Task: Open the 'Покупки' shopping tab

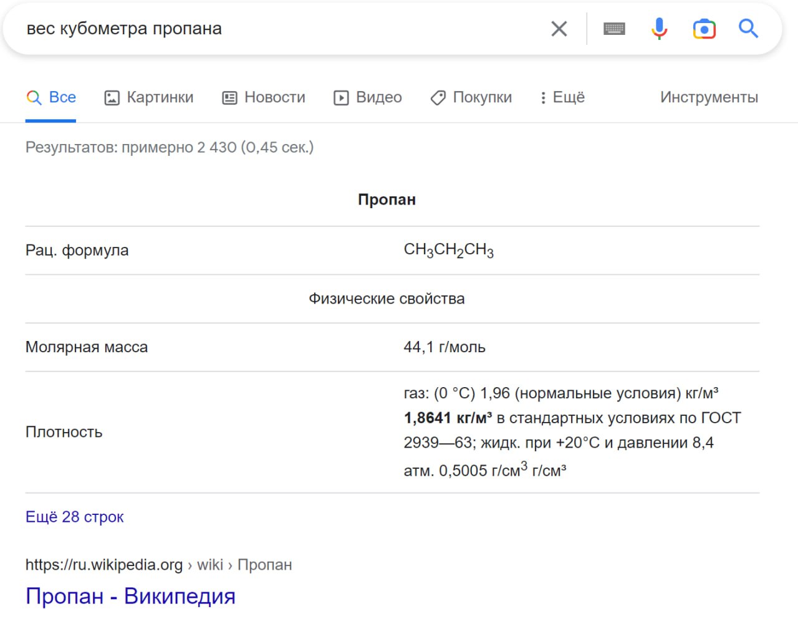Action: click(471, 97)
